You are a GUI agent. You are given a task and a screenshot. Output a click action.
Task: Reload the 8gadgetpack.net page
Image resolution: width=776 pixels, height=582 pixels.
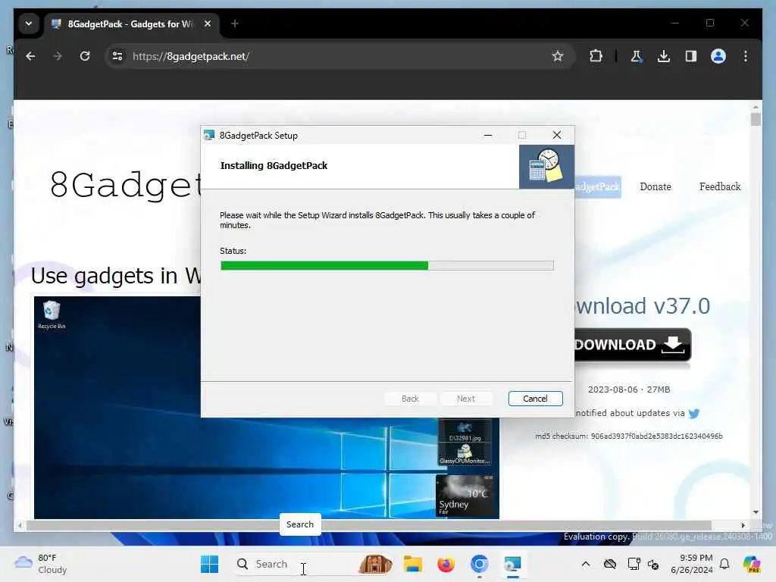click(85, 56)
